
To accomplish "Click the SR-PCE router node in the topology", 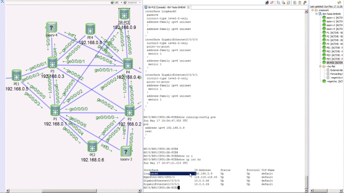I will 124,14.
